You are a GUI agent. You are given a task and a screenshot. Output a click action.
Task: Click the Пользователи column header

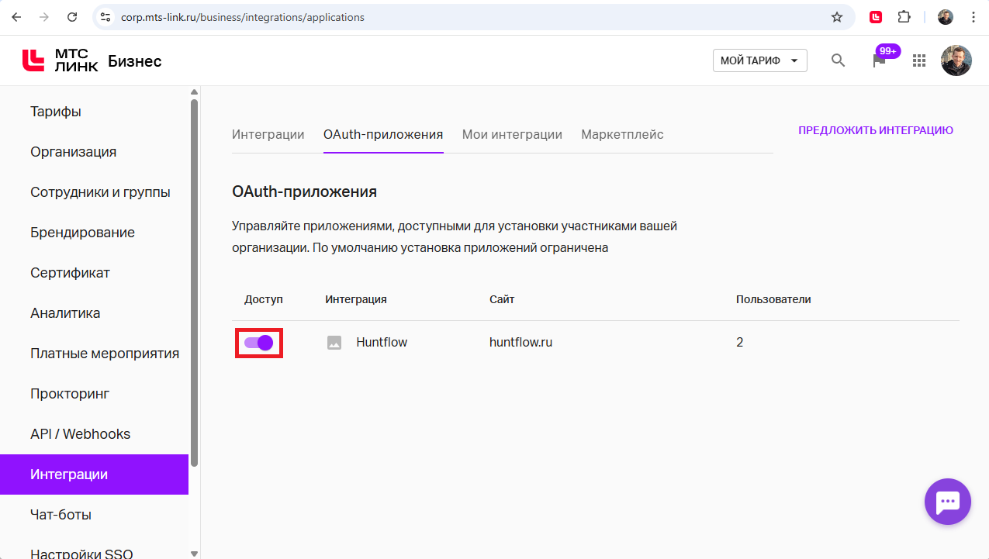click(773, 299)
